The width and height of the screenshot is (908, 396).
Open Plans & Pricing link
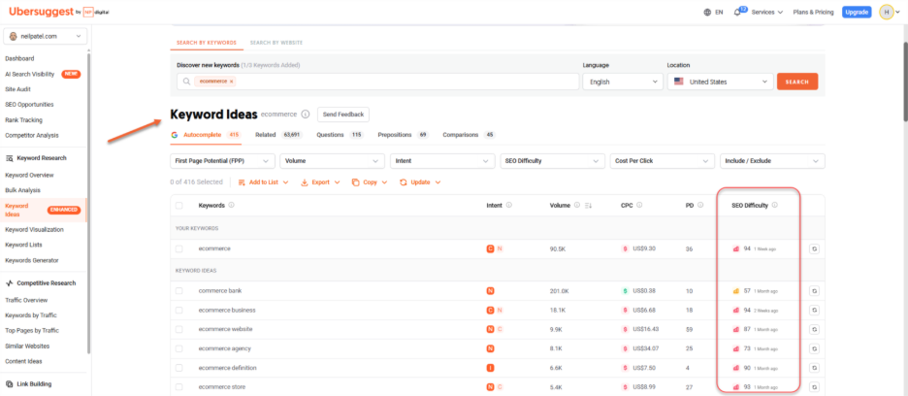point(814,13)
